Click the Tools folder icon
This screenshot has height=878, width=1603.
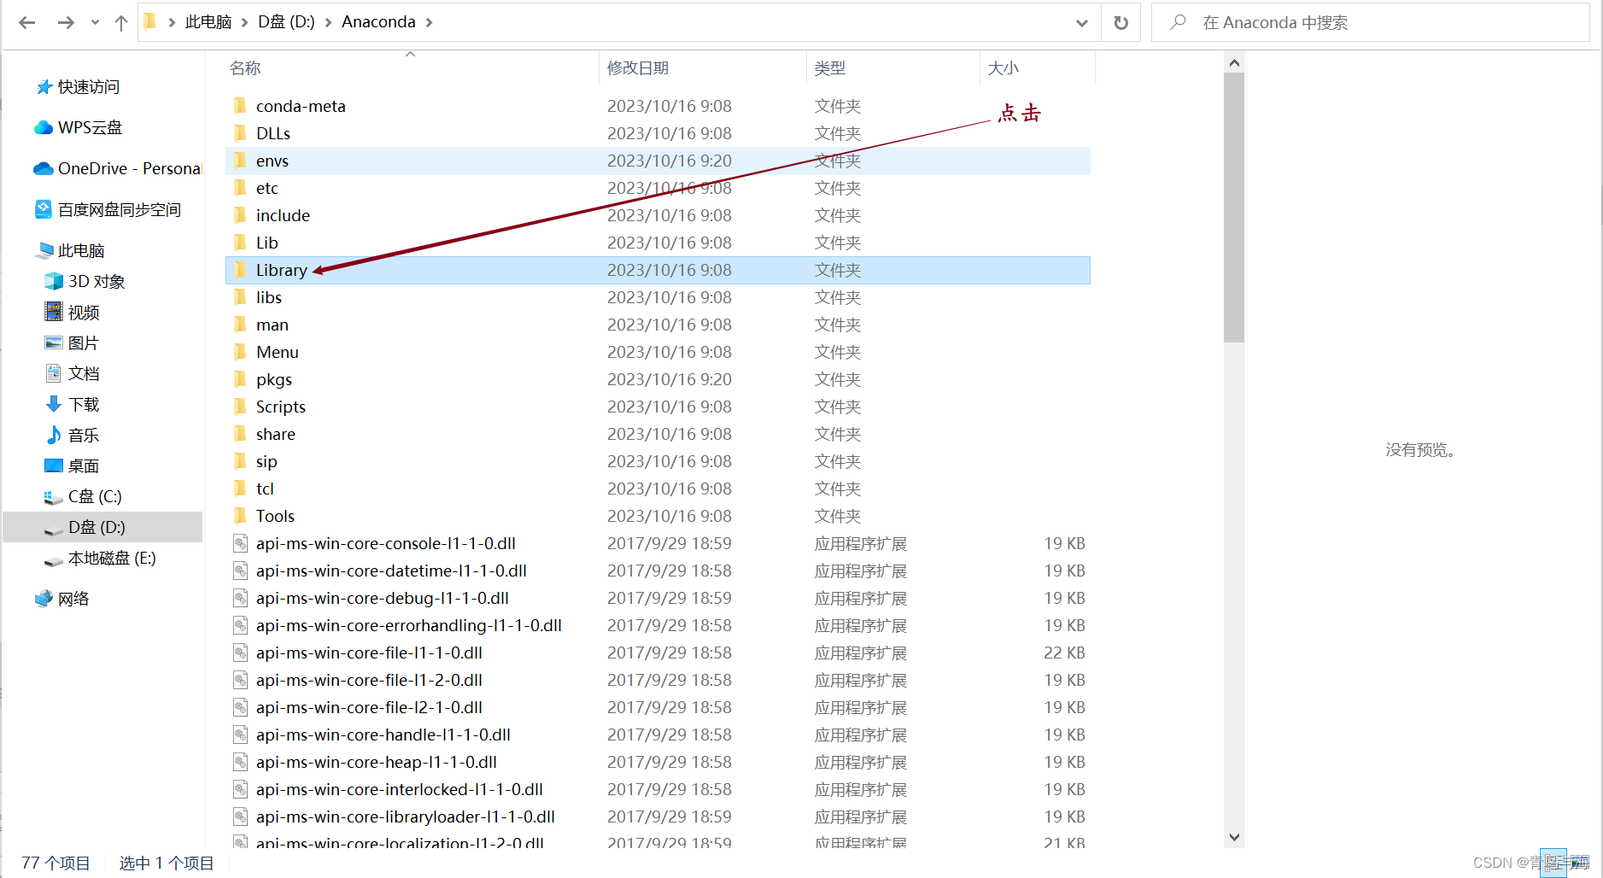click(240, 516)
